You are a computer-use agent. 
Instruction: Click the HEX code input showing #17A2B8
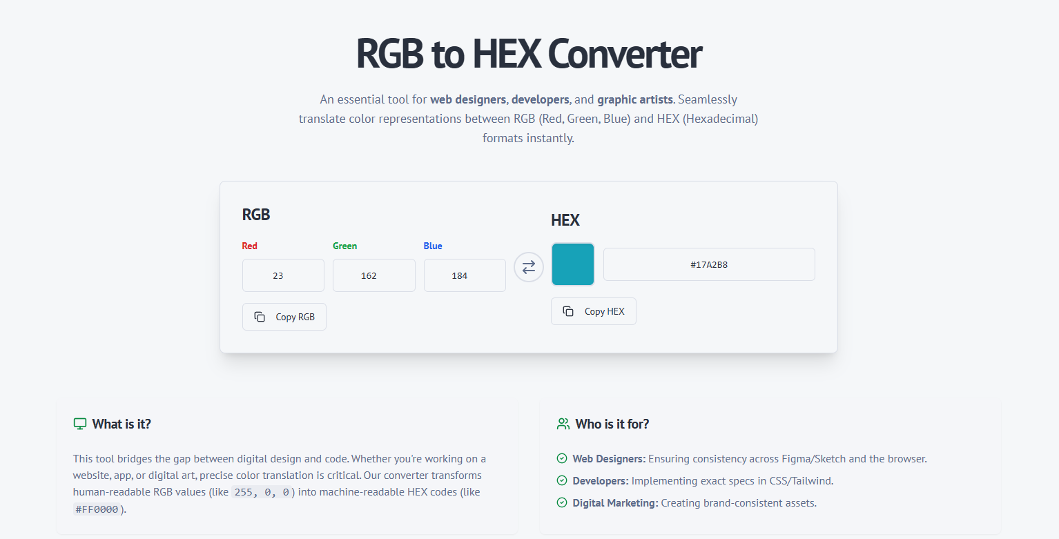709,264
